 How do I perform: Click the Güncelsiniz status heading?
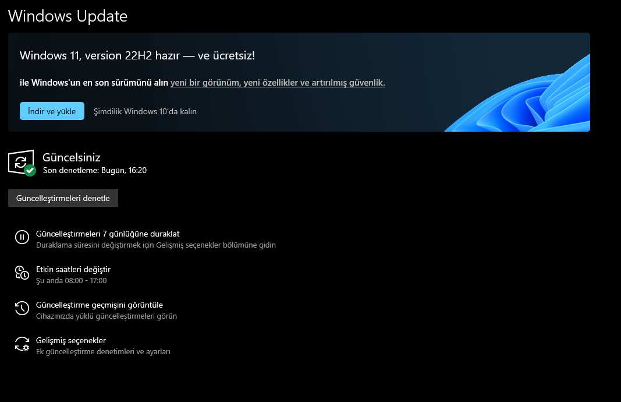point(71,157)
